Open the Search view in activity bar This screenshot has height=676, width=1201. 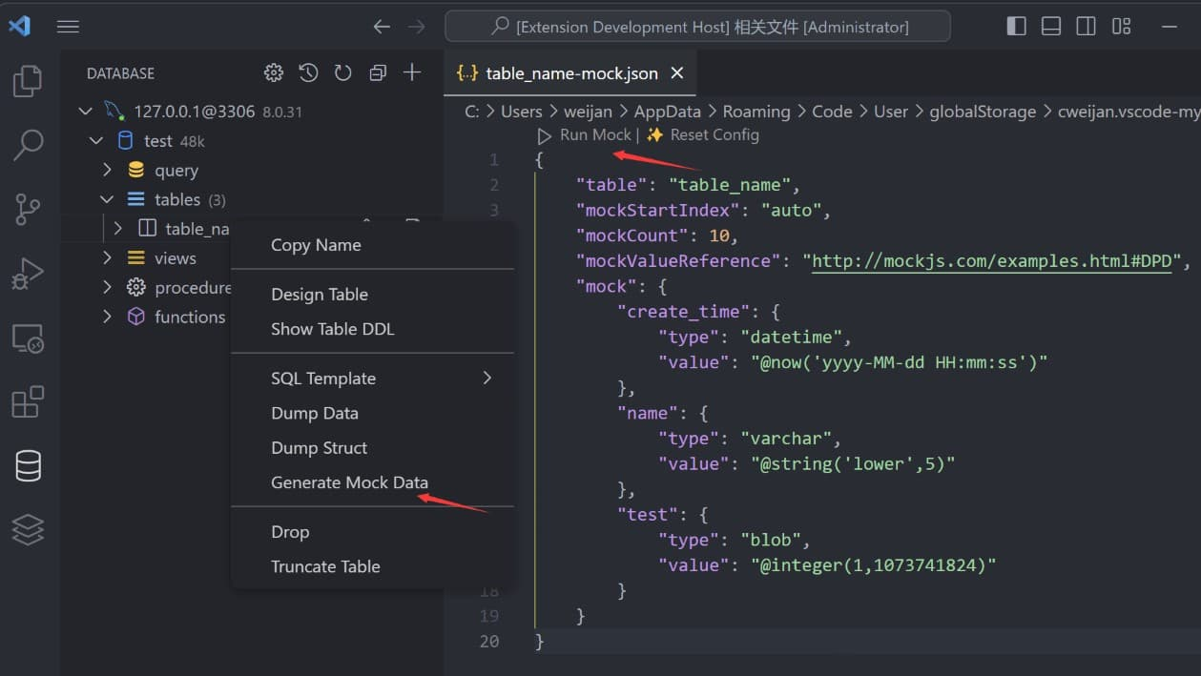tap(28, 145)
